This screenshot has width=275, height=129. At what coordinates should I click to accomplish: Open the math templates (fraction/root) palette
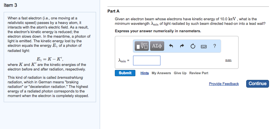142,46
